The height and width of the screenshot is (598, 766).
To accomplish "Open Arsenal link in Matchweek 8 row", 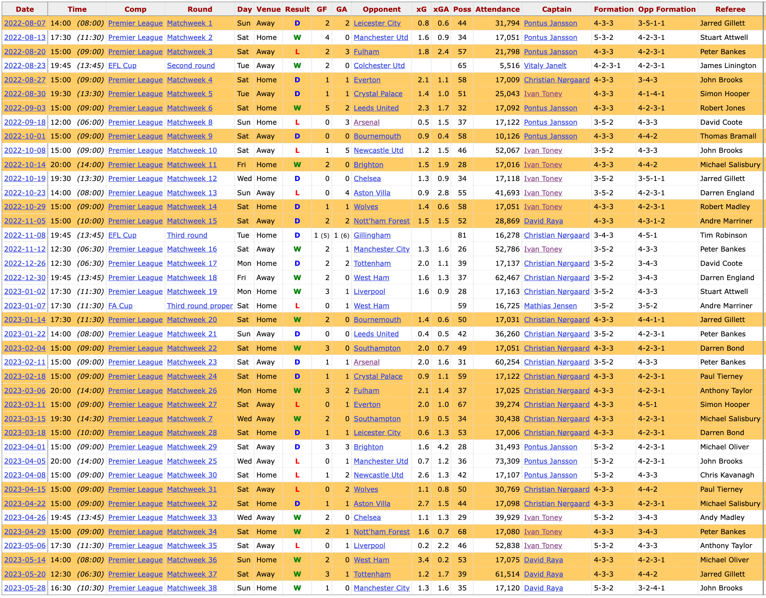I will [x=367, y=122].
